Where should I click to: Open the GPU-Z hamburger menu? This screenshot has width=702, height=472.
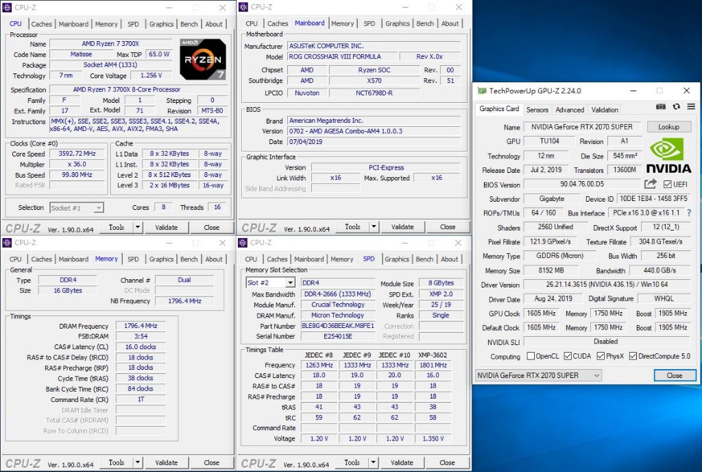tap(691, 106)
